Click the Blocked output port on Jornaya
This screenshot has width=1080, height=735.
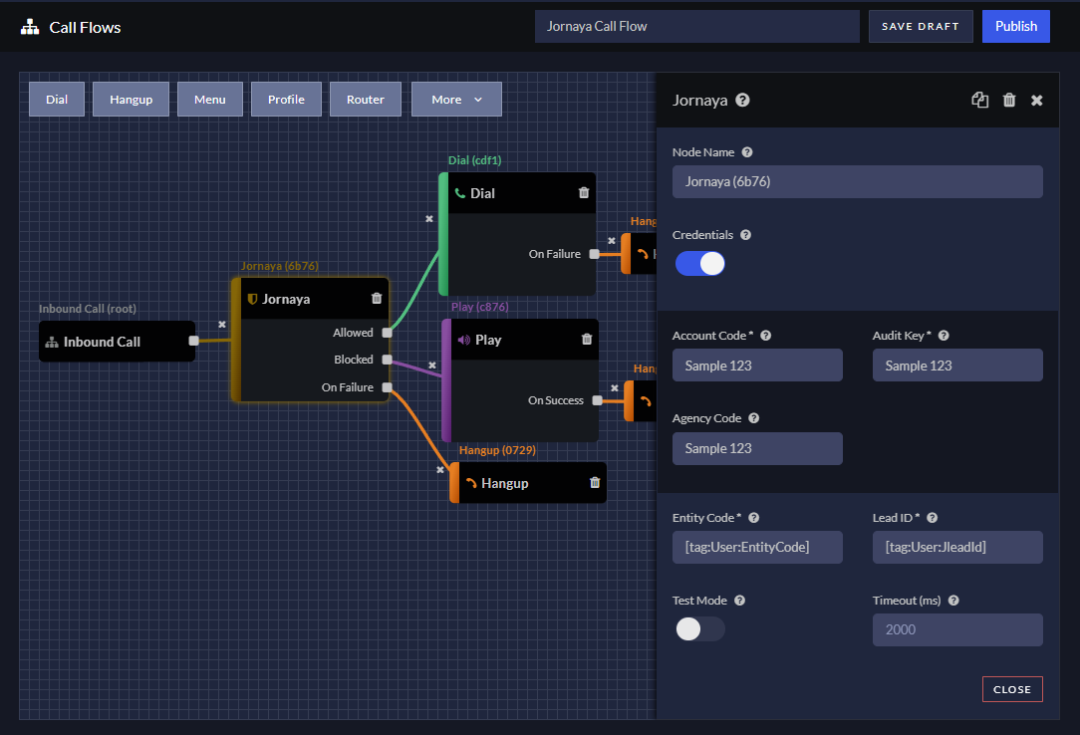tap(388, 360)
